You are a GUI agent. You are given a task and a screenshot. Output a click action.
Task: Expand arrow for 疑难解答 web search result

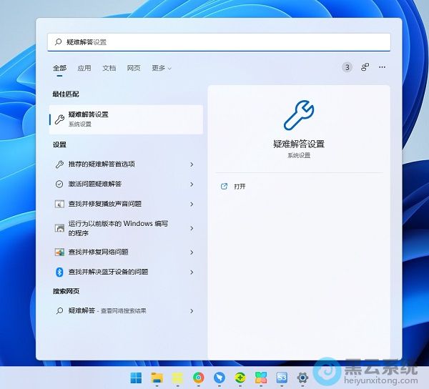click(192, 311)
